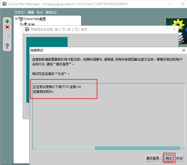The image size is (187, 165).
Task: Click the green plus create icon
Action: [x=7, y=21]
